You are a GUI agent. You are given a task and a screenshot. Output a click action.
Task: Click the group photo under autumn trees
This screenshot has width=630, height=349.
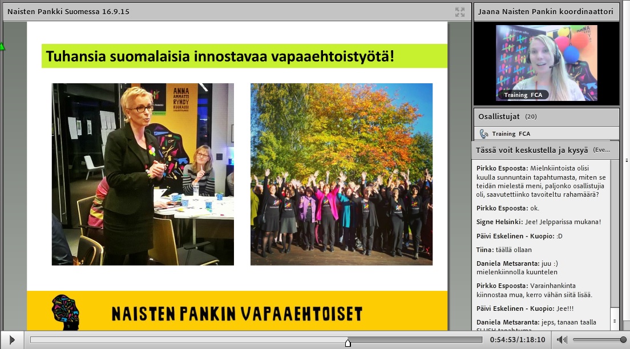(341, 174)
